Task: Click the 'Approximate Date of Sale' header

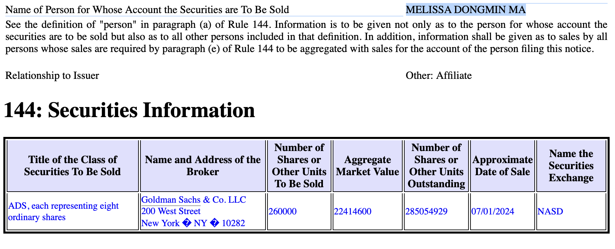Action: pyautogui.click(x=502, y=166)
